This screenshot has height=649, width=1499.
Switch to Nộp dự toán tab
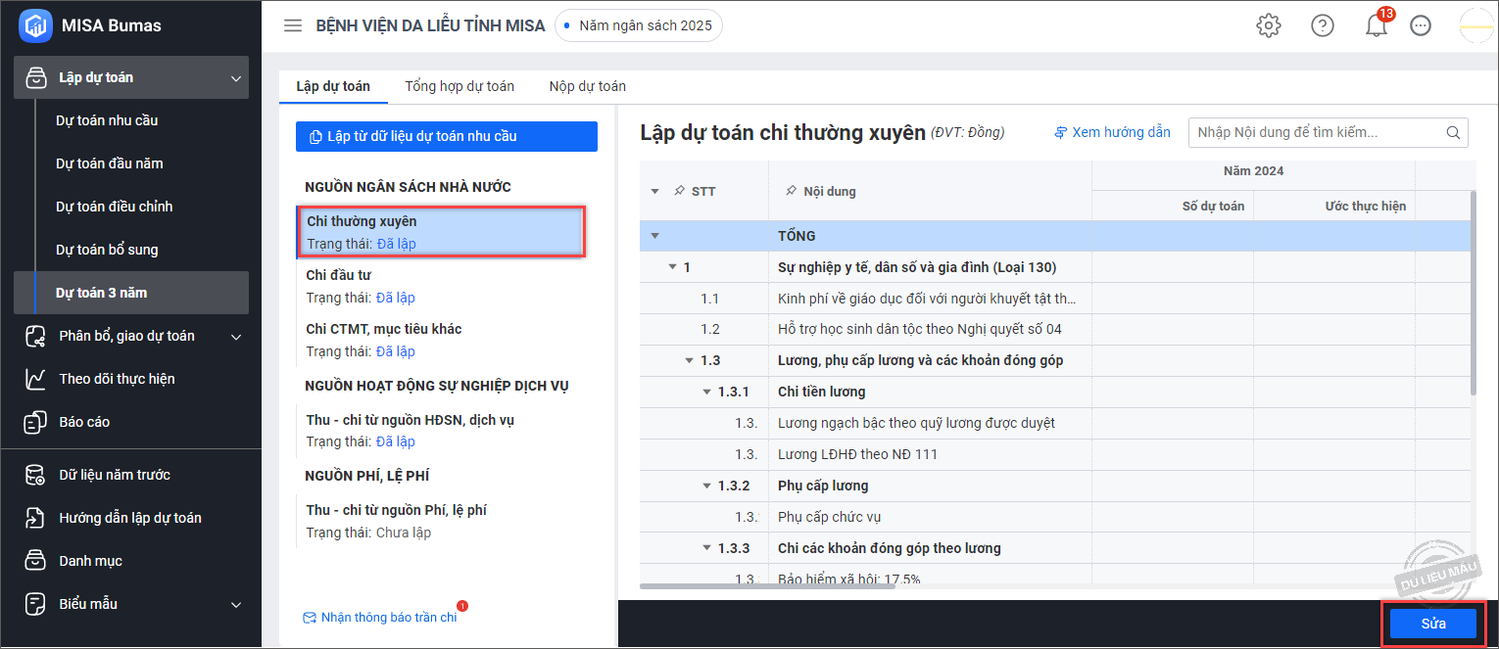(588, 86)
